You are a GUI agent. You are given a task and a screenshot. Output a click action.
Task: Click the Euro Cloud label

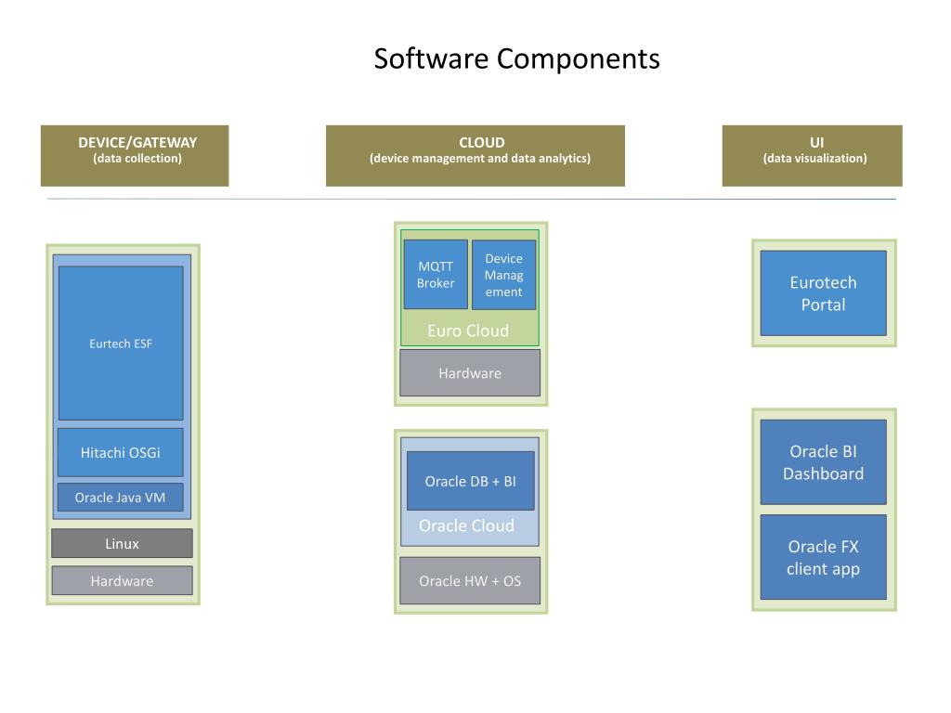pyautogui.click(x=468, y=331)
